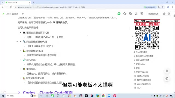Collapse the outline arrow beside the QR code
175x98 pixels.
132,36
